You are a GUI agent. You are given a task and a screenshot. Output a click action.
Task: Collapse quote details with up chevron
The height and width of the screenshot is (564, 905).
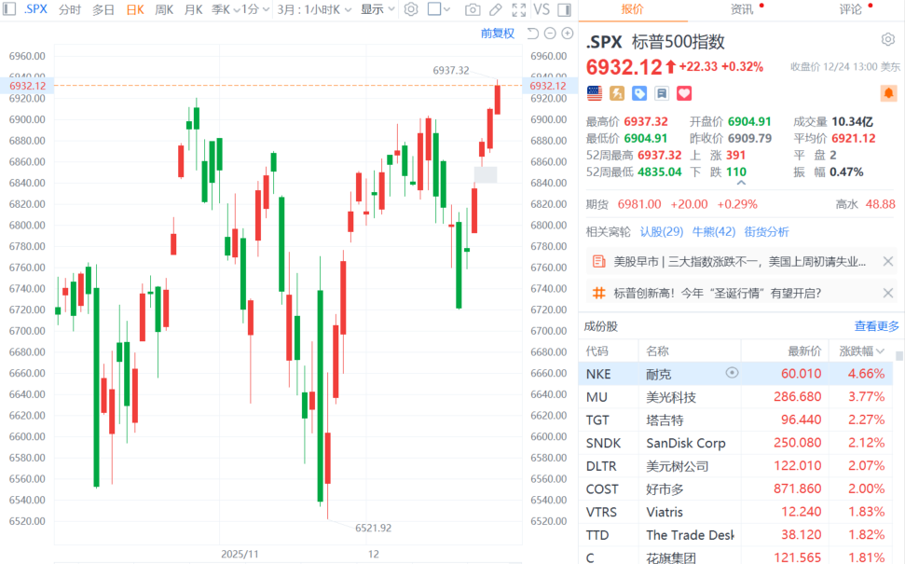tap(741, 183)
